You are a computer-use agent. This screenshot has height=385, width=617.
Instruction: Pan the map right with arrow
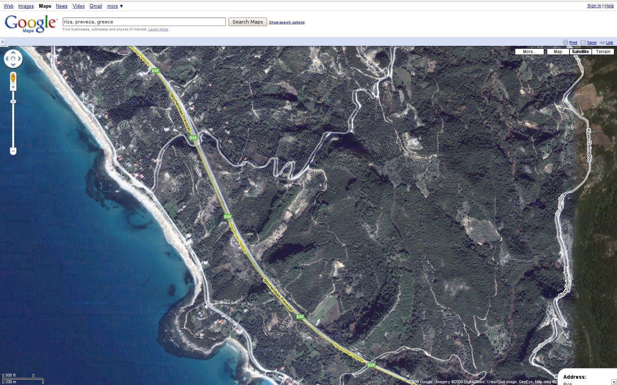(19, 59)
